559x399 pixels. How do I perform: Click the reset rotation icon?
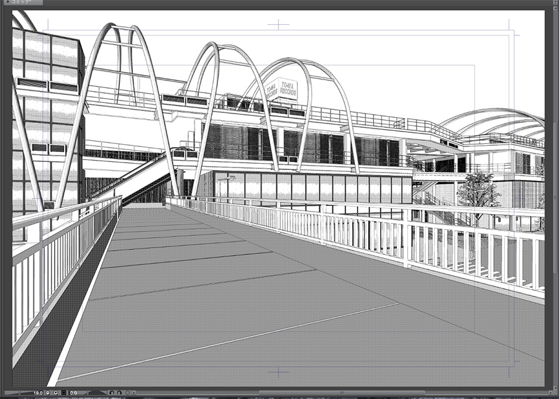click(127, 393)
